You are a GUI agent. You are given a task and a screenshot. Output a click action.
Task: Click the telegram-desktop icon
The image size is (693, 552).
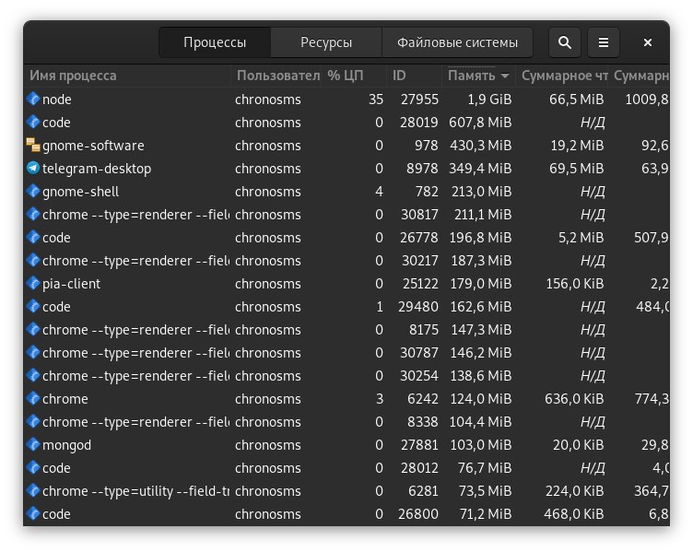[x=33, y=168]
